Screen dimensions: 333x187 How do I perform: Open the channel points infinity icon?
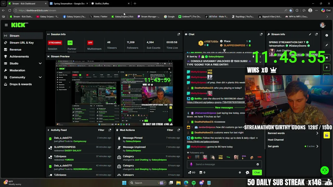pos(191,172)
